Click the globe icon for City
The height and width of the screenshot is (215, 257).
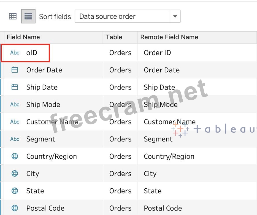(15, 174)
